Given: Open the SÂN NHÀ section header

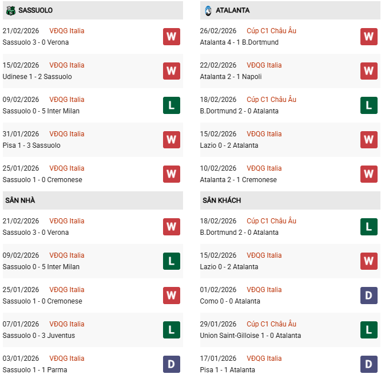Looking at the screenshot, I should [x=20, y=200].
